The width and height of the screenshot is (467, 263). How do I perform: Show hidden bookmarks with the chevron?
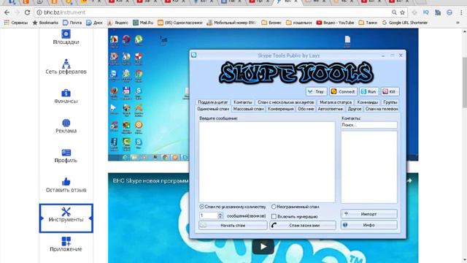[458, 23]
